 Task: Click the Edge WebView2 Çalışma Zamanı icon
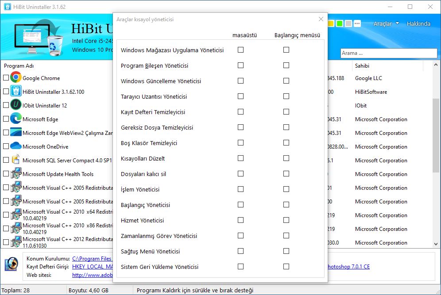point(16,132)
